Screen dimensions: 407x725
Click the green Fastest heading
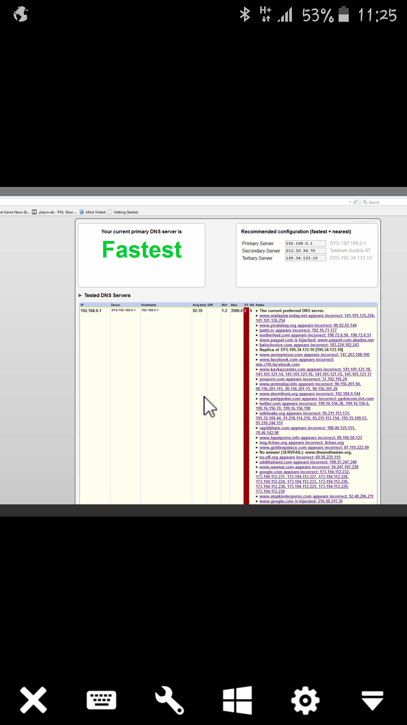(x=142, y=250)
